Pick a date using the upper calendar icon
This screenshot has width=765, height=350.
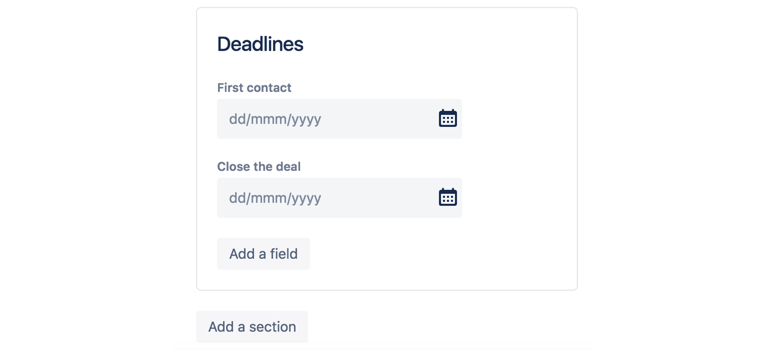448,118
